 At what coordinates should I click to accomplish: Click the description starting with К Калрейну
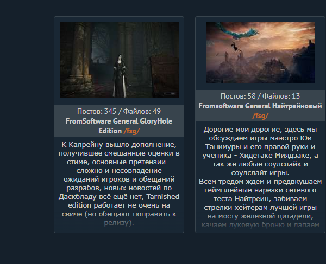click(119, 184)
